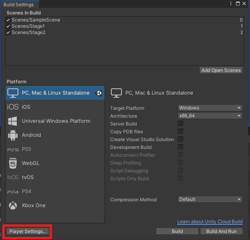The width and height of the screenshot is (250, 240).
Task: Open Player Settings
Action: tap(28, 231)
